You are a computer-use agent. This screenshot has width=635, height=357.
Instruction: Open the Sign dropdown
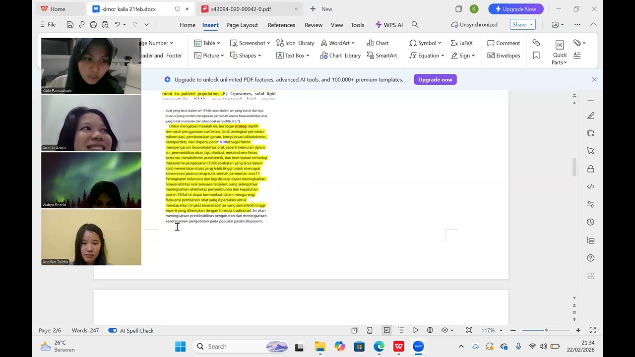point(463,56)
